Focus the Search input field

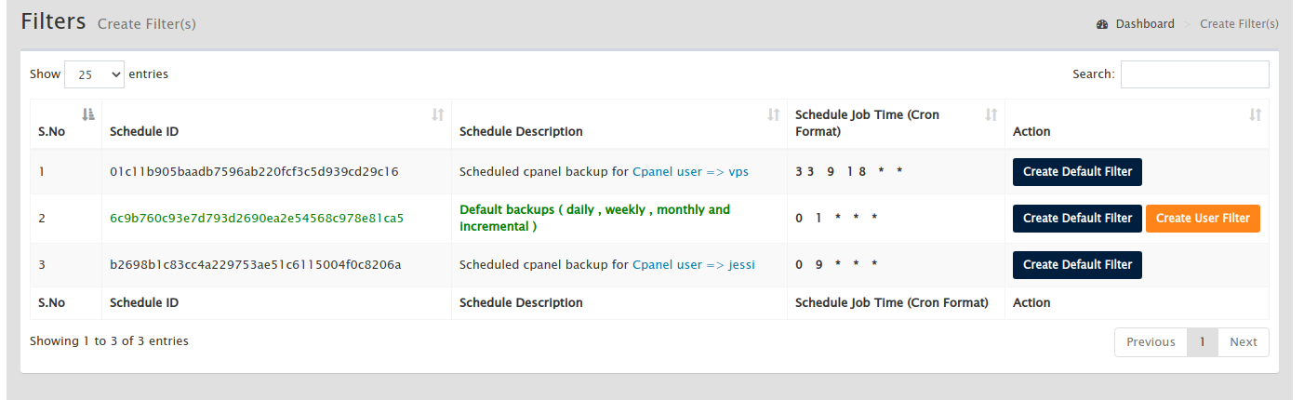(1194, 74)
